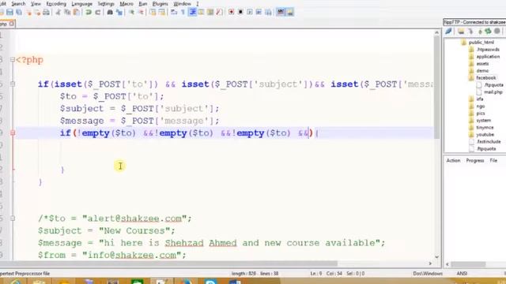The width and height of the screenshot is (506, 284).
Task: Toggle synchronized vertical scrolling
Action: pos(153,13)
